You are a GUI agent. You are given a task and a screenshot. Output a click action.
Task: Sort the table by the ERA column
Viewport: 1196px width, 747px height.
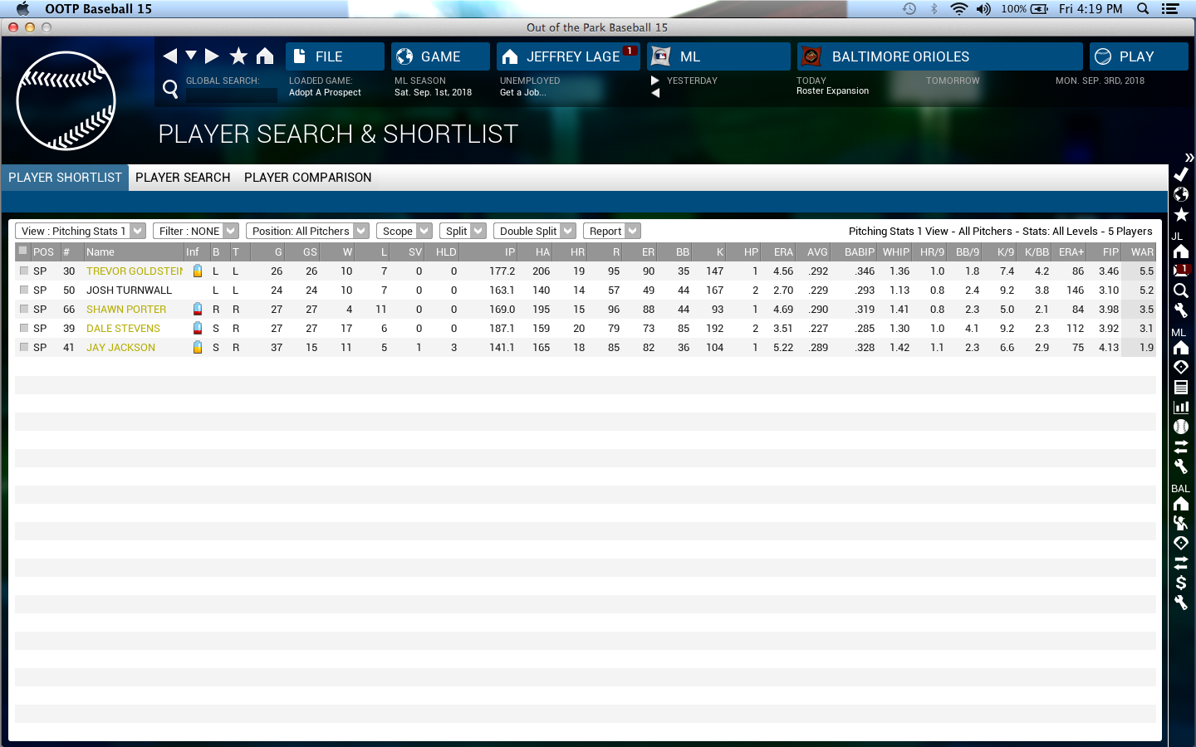[x=783, y=251]
